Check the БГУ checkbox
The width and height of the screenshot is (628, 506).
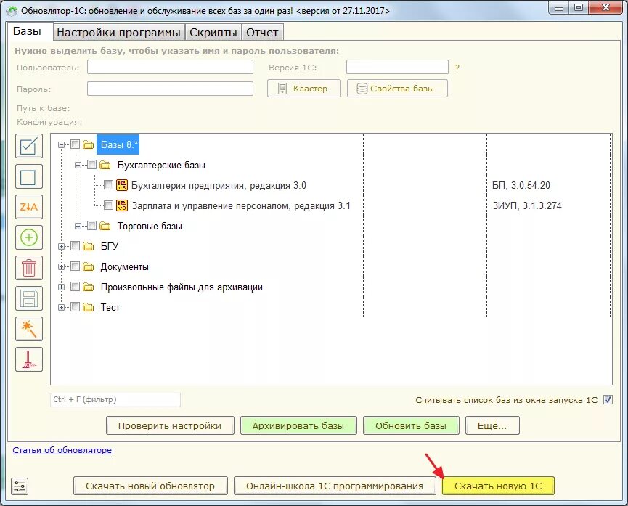coord(75,246)
